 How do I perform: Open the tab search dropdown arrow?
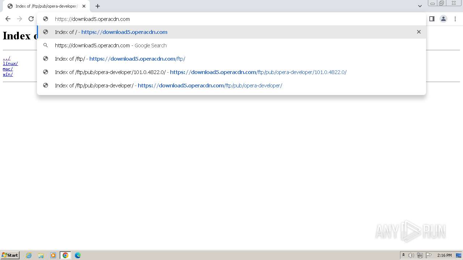tap(420, 6)
